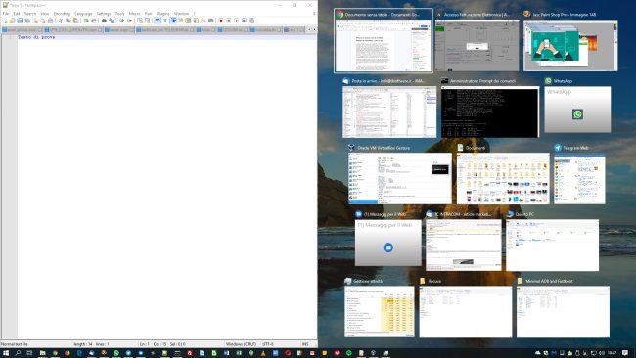This screenshot has width=636, height=358.
Task: Select the 'Accesso Fatturazione Elettronica' window thumbnail
Action: (477, 45)
